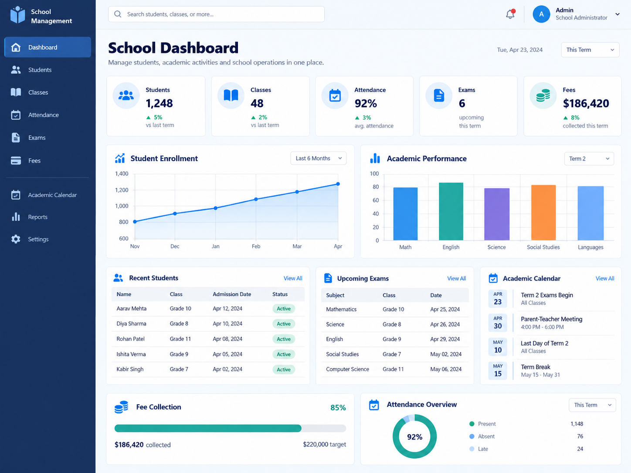Screen dimensions: 631x473
Task: Click the search students input field
Action: (x=216, y=14)
